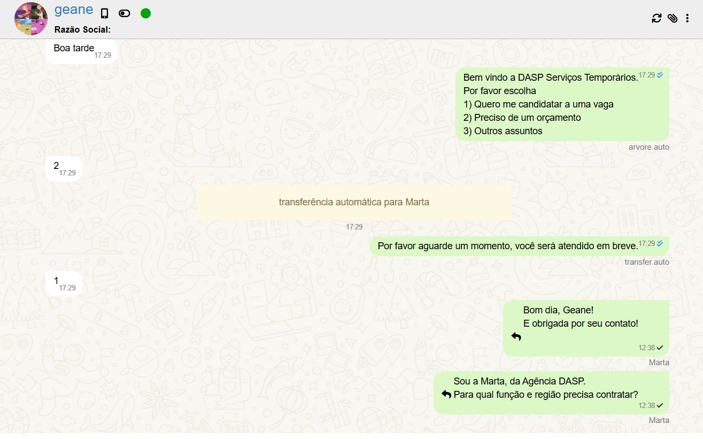
Task: Click the reply arrow on "Sou a Marta" message
Action: click(446, 394)
